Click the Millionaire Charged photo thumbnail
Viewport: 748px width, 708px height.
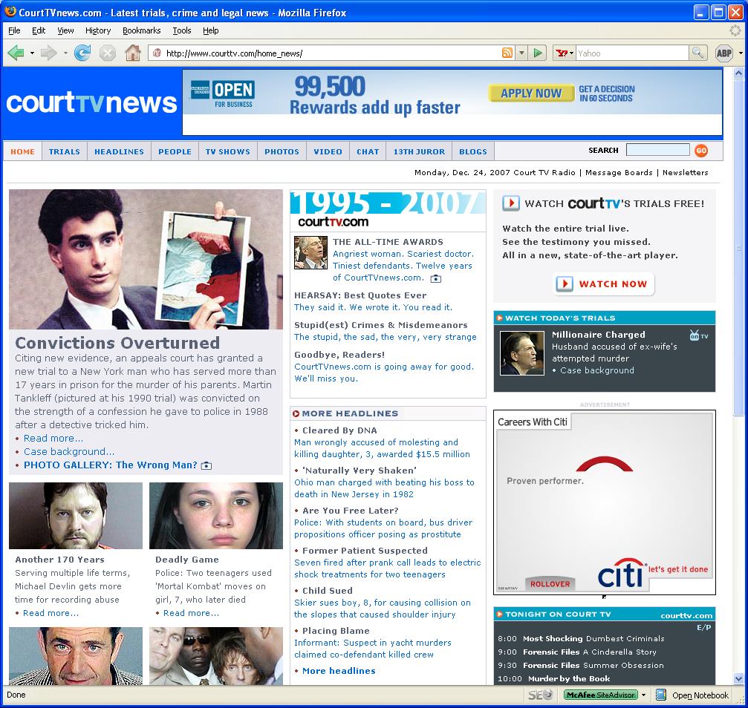522,353
